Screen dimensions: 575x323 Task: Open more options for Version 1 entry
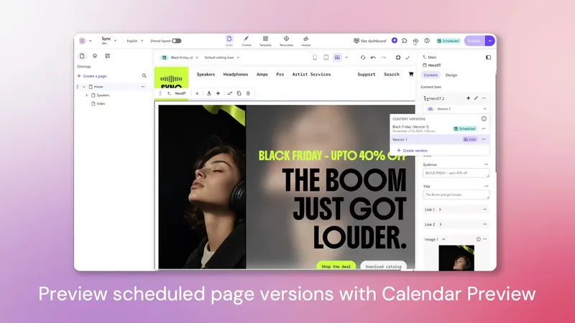pos(483,139)
